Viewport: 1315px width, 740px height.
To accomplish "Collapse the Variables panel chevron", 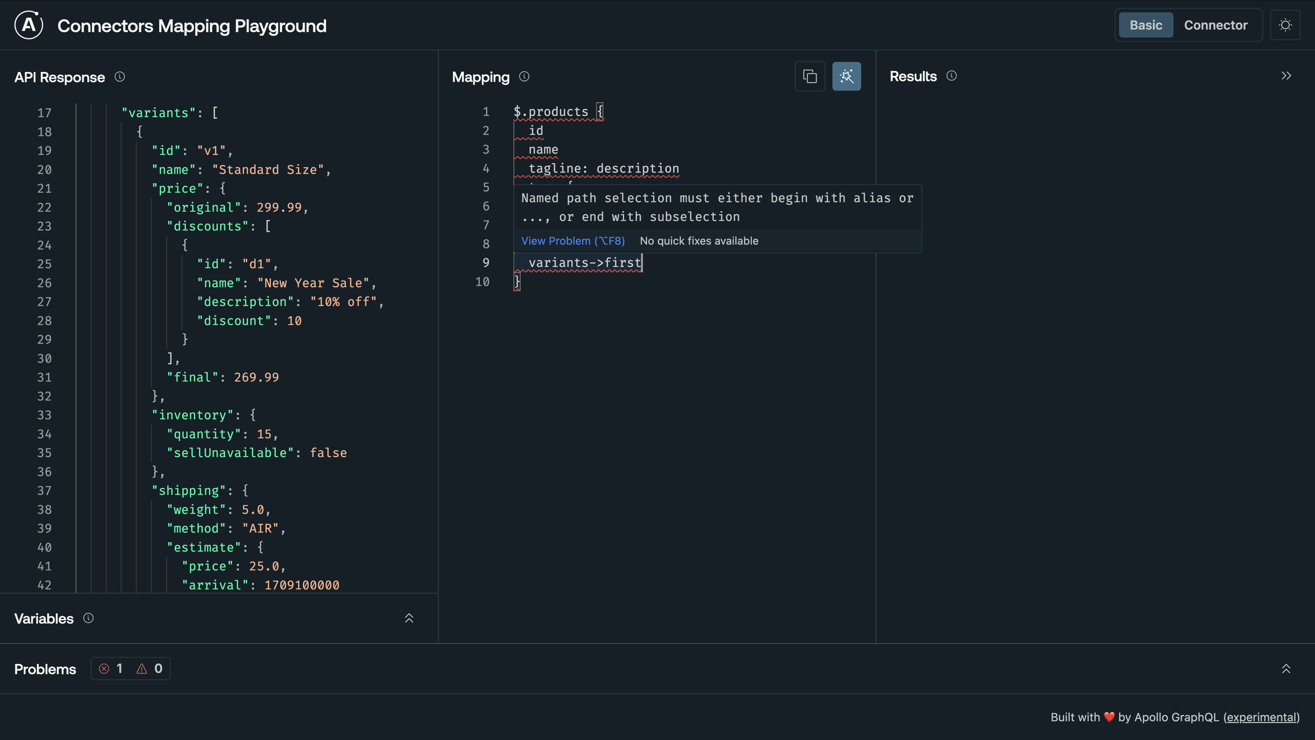I will pos(409,618).
